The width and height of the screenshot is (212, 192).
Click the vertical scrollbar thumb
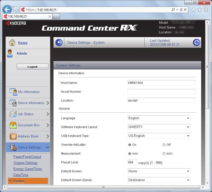207,67
